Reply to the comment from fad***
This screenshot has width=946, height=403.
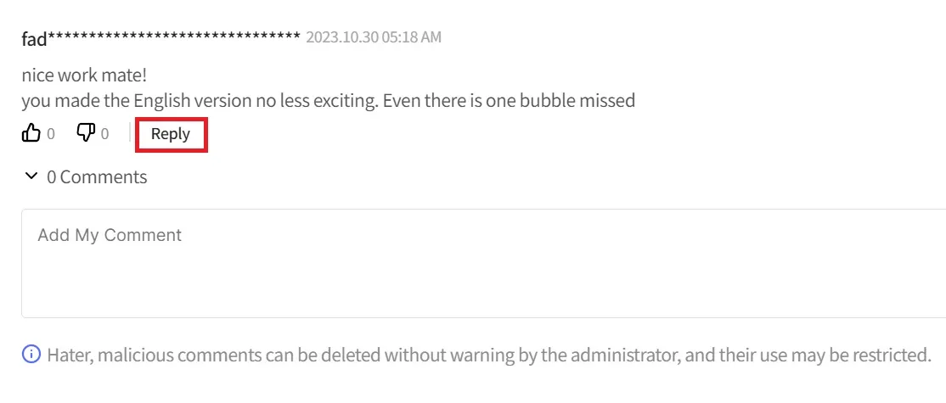(171, 134)
